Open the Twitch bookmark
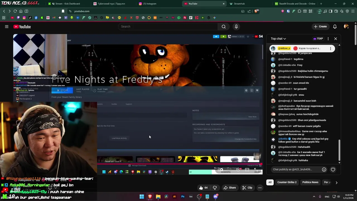Viewport: 357px width, 201px height. [18, 18]
